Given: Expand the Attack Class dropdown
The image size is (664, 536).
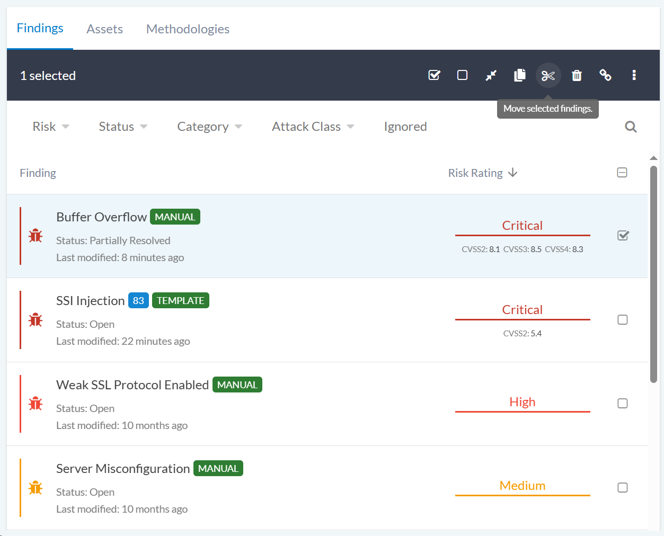Looking at the screenshot, I should (313, 127).
